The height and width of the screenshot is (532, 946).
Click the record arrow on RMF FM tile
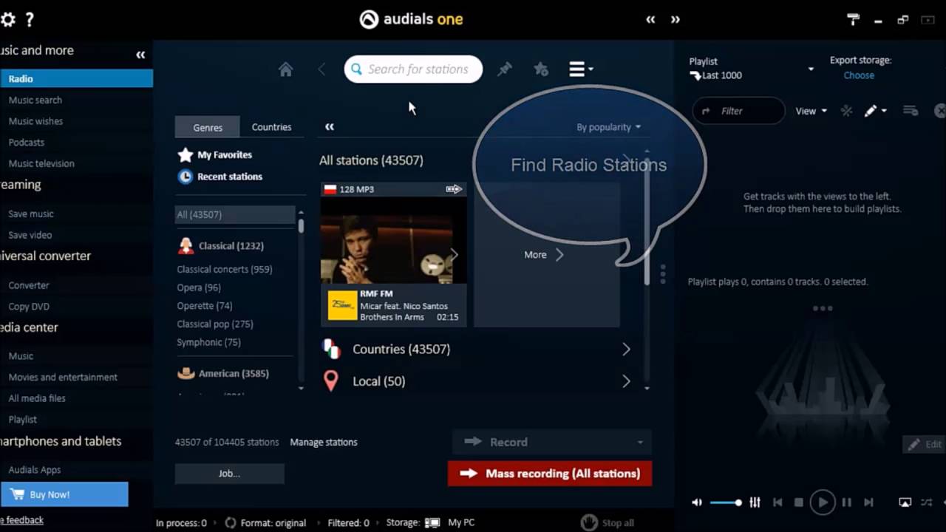454,189
